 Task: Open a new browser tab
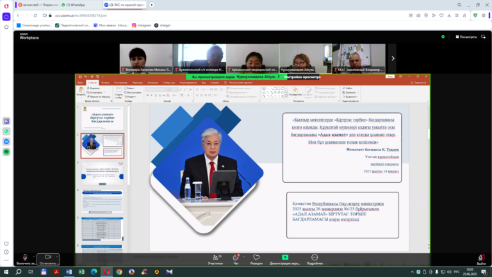pyautogui.click(x=152, y=4)
